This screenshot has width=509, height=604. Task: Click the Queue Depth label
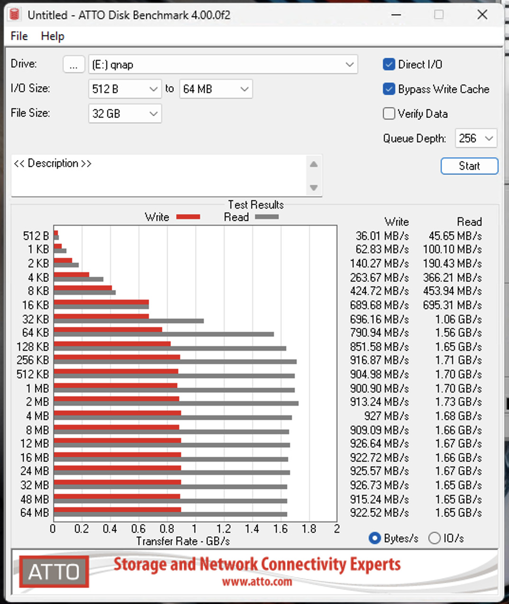pos(415,138)
